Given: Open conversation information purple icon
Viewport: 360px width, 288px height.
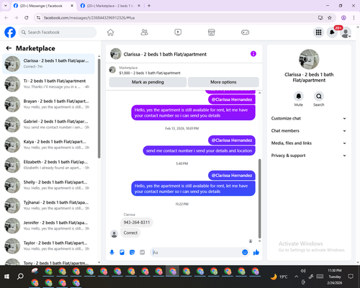Looking at the screenshot, I should (x=253, y=54).
